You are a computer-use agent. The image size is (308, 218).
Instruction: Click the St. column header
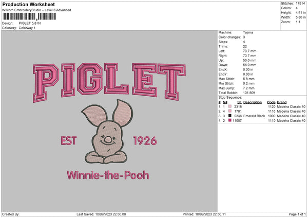[x=239, y=102]
